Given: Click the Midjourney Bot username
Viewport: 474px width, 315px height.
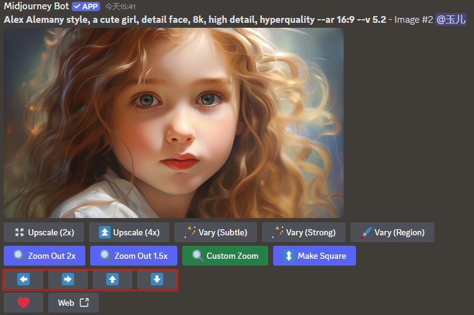Looking at the screenshot, I should point(36,6).
